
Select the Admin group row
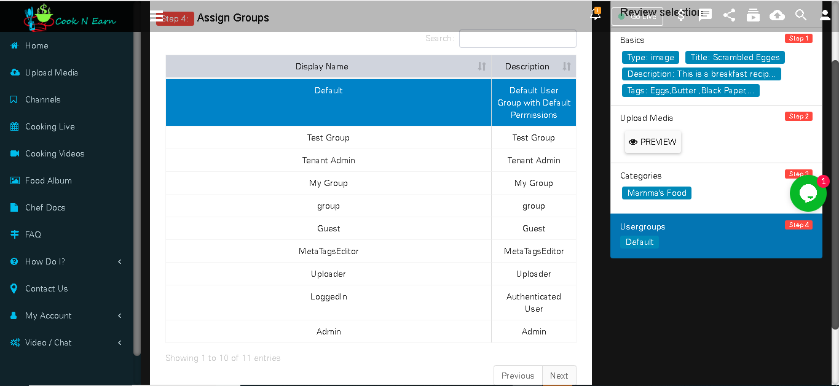(371, 331)
